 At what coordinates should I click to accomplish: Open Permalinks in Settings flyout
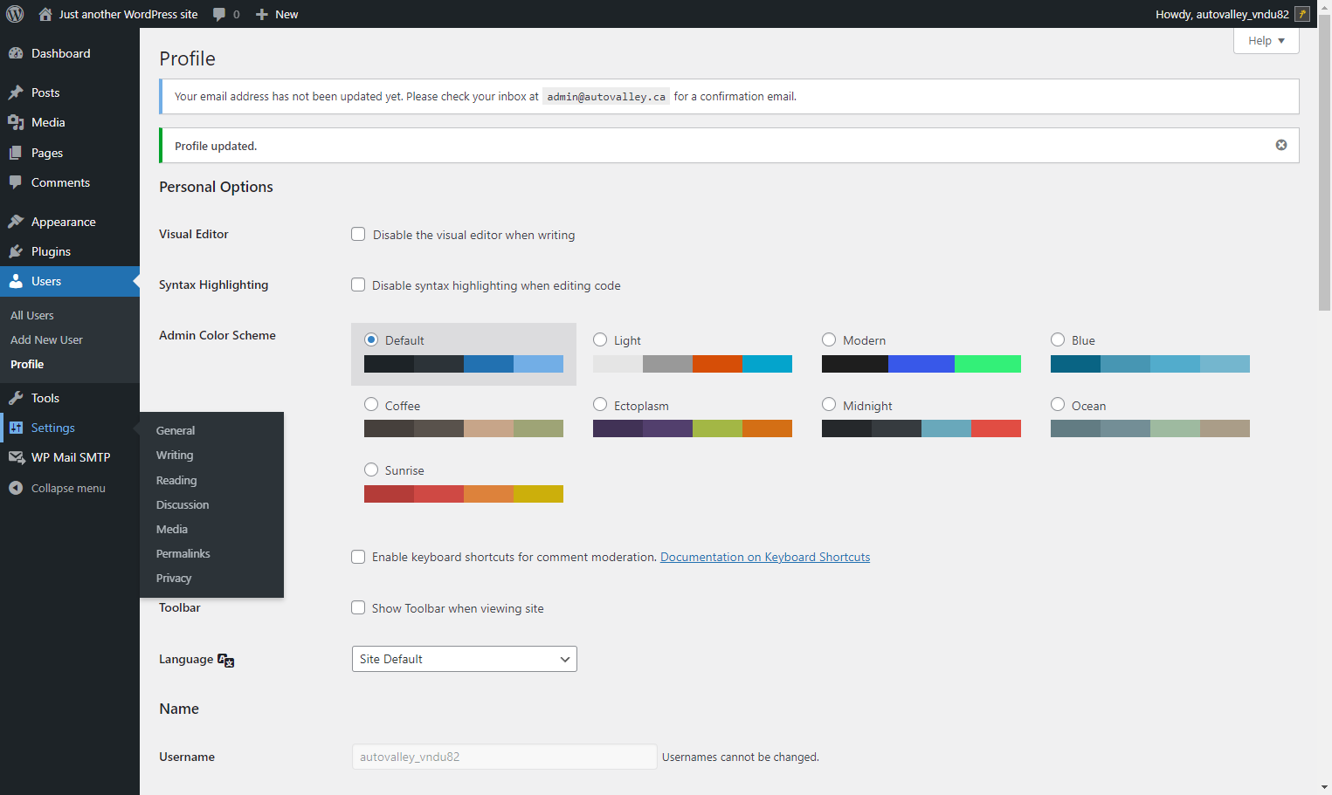183,553
